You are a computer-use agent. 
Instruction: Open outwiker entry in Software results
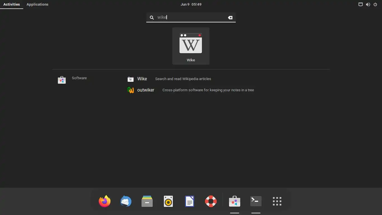[x=146, y=90]
